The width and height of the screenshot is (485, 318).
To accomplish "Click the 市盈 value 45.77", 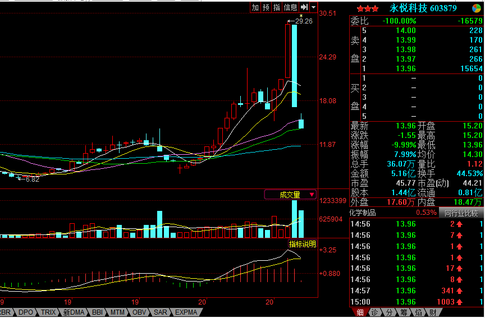I will [405, 183].
